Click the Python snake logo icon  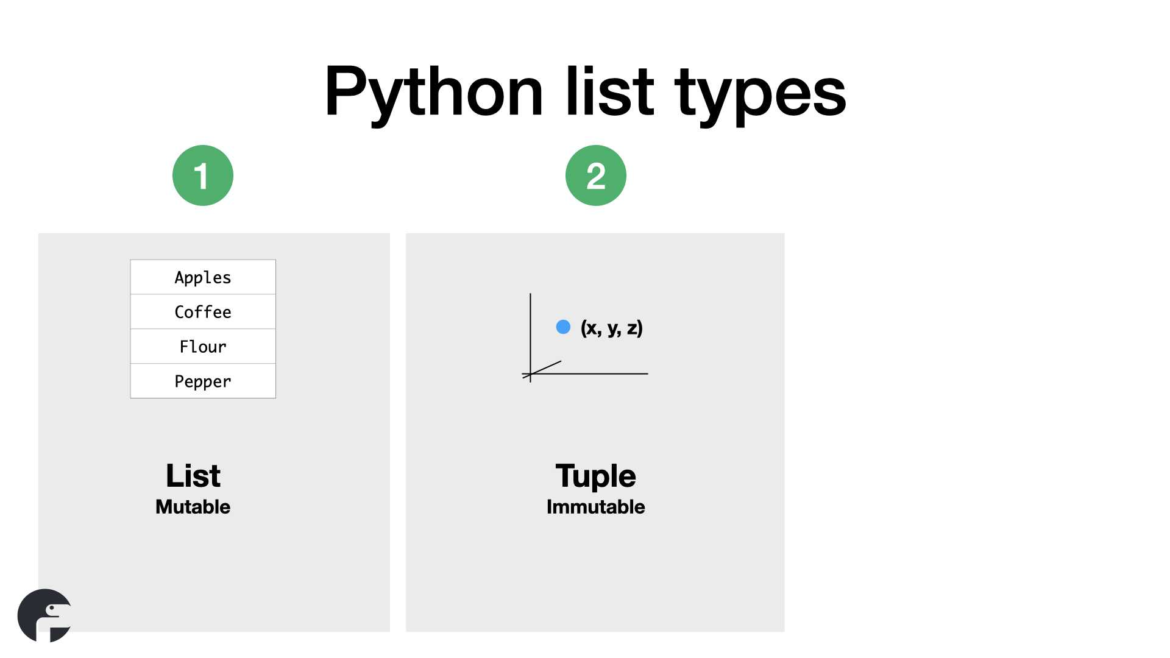(44, 615)
